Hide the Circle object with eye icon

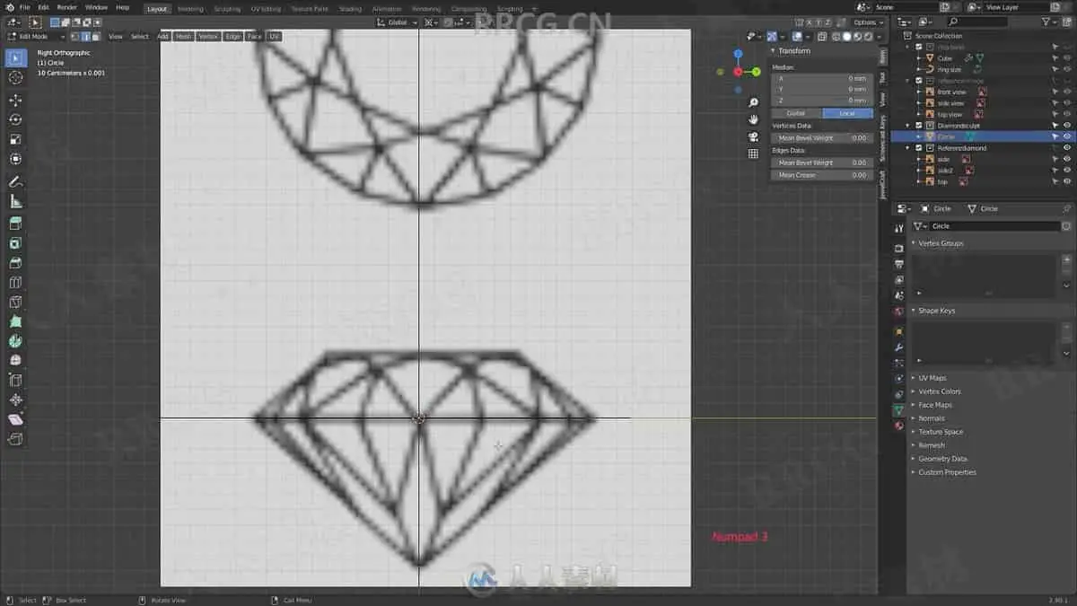pyautogui.click(x=1067, y=136)
